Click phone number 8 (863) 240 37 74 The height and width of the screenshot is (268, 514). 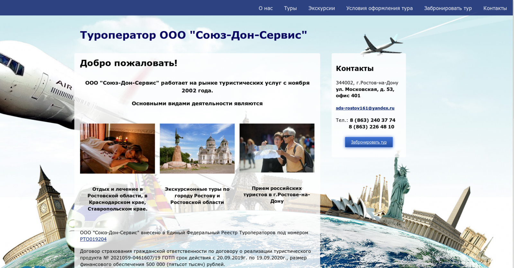point(373,120)
